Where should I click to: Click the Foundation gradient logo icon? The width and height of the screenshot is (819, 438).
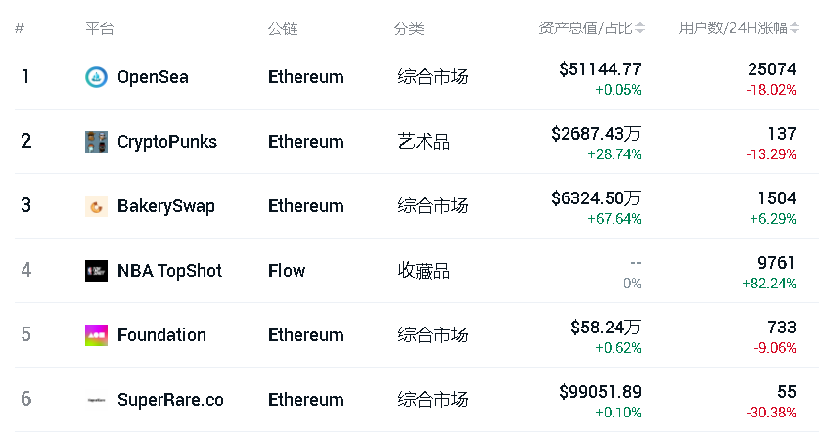click(x=96, y=335)
